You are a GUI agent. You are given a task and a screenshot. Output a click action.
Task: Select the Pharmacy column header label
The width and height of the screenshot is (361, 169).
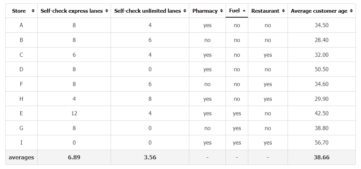205,11
